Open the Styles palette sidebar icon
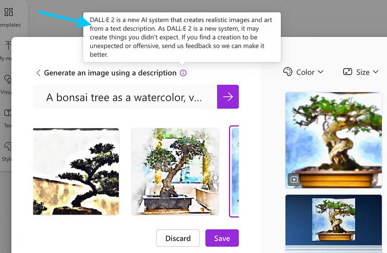This screenshot has height=253, width=387. (x=8, y=146)
